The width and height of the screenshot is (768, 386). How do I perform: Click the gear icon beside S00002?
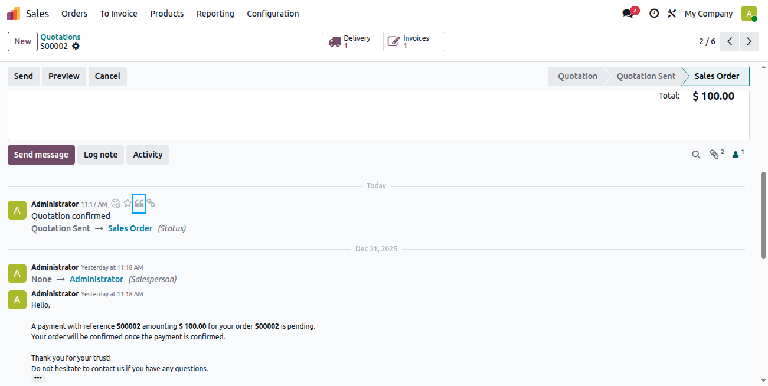pos(76,46)
